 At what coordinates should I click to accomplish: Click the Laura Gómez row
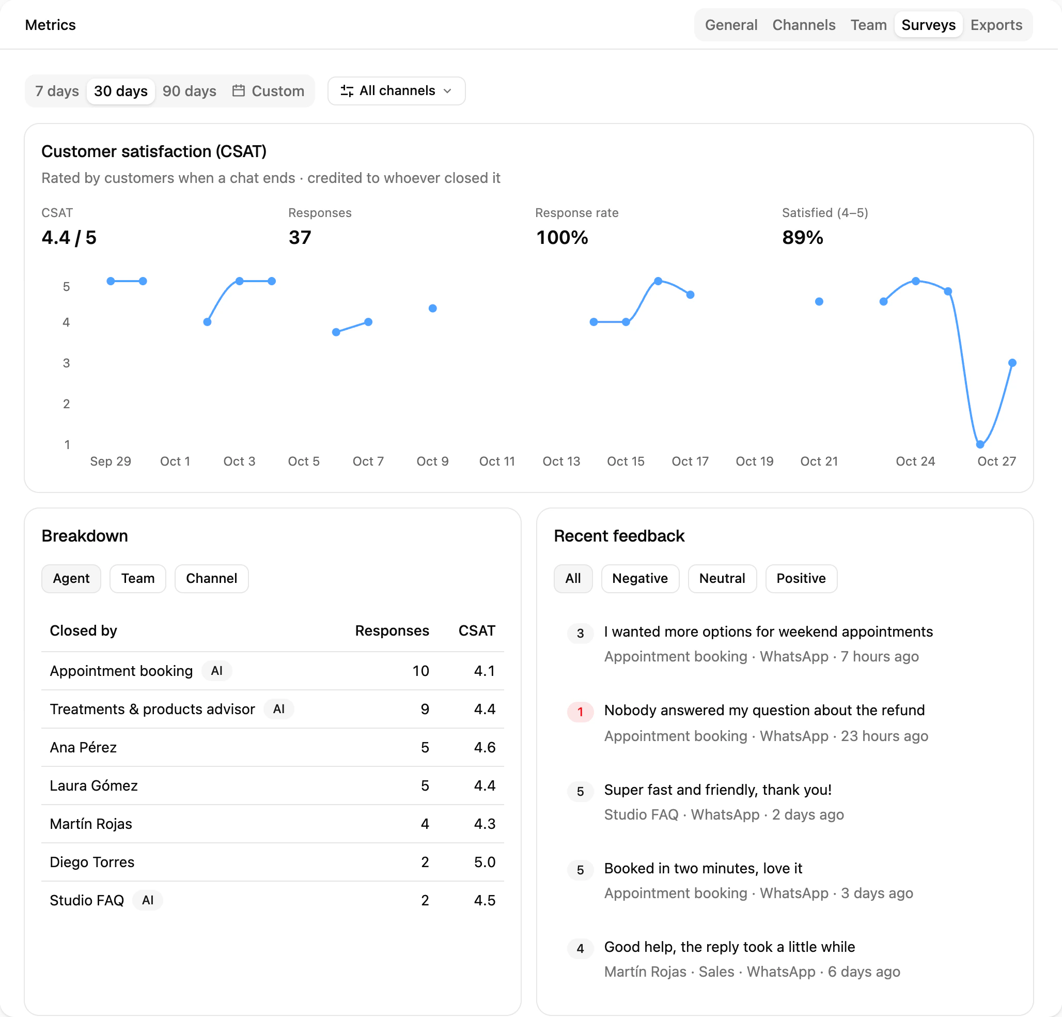[x=273, y=785]
